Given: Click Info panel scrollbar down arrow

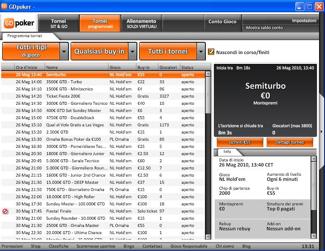Looking at the screenshot, I should click(314, 236).
